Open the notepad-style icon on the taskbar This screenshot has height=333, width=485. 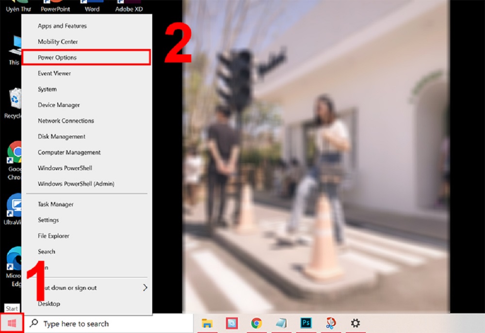281,323
